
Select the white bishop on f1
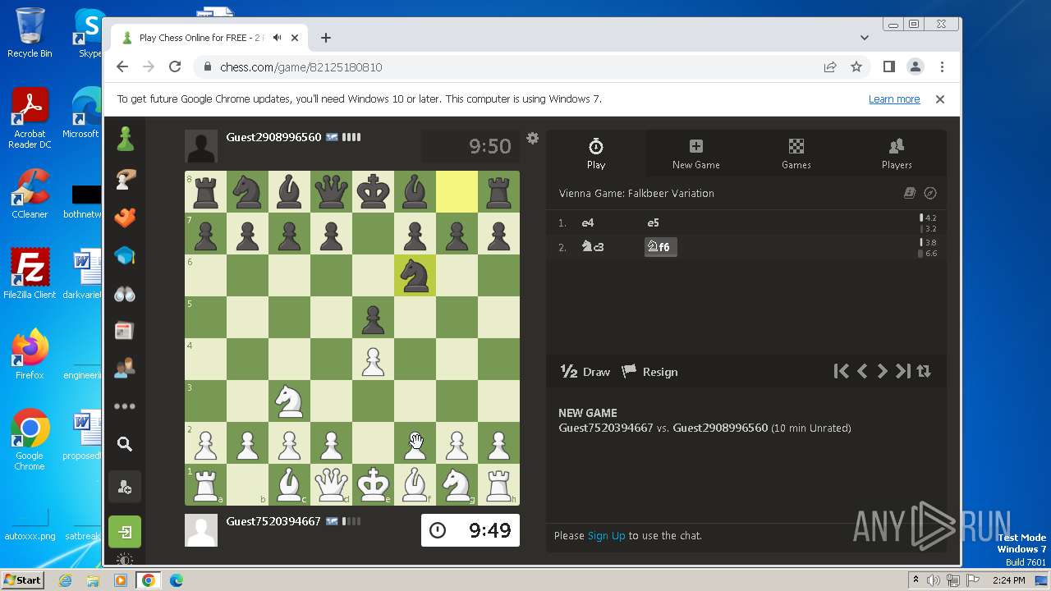point(415,484)
